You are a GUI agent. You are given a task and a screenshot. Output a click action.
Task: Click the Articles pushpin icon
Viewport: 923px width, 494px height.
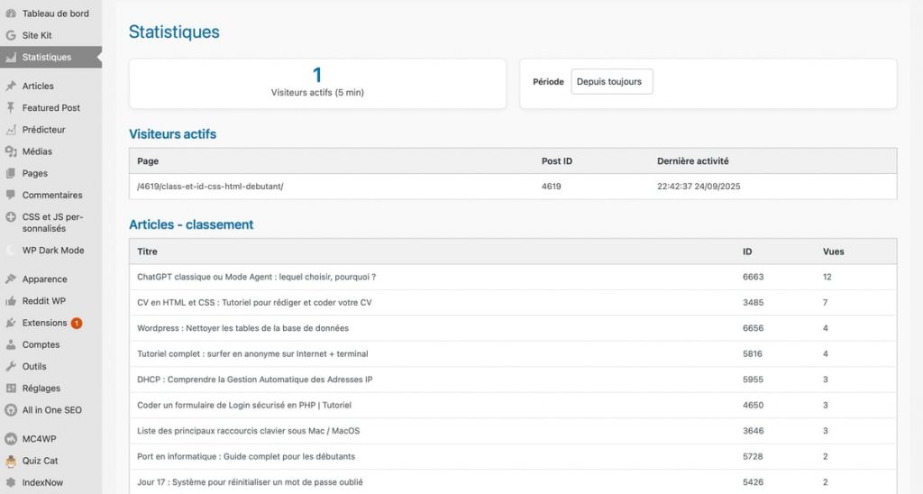coord(11,86)
